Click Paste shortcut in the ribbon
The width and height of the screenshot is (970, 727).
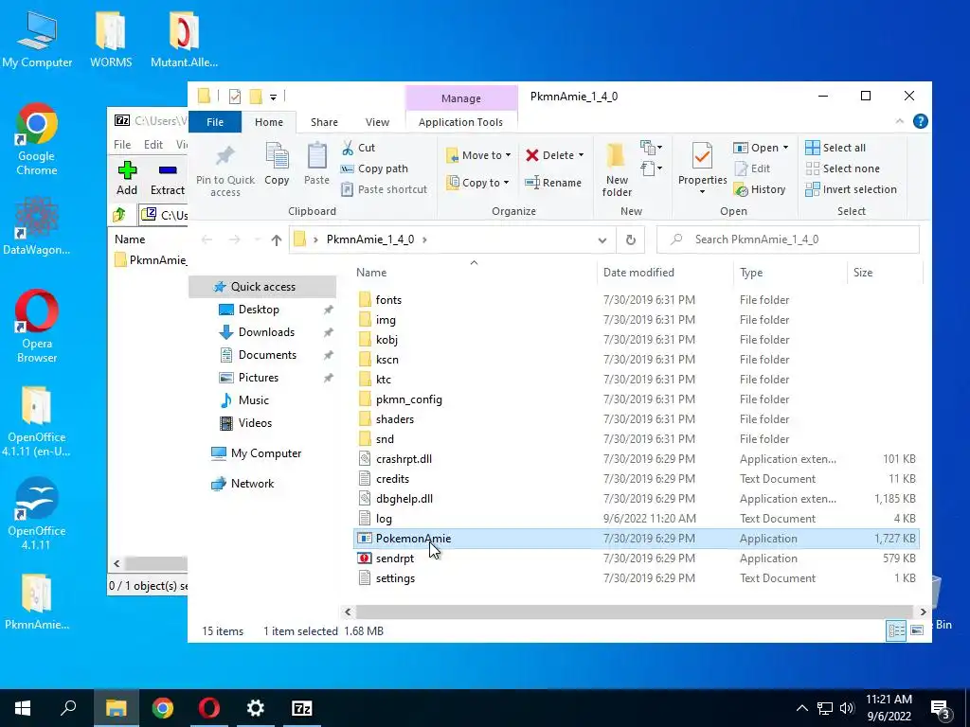(x=385, y=189)
